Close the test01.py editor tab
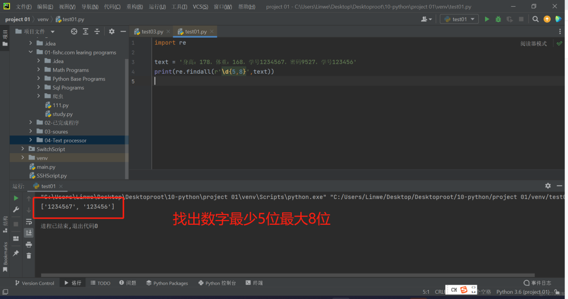568x299 pixels. (x=212, y=32)
